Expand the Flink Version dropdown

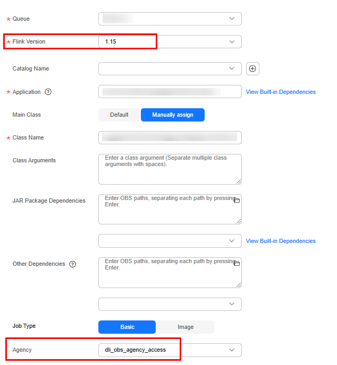pos(170,41)
